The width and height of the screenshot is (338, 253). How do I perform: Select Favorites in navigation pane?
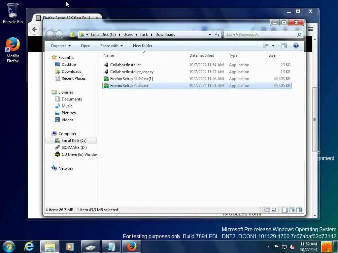pyautogui.click(x=66, y=57)
